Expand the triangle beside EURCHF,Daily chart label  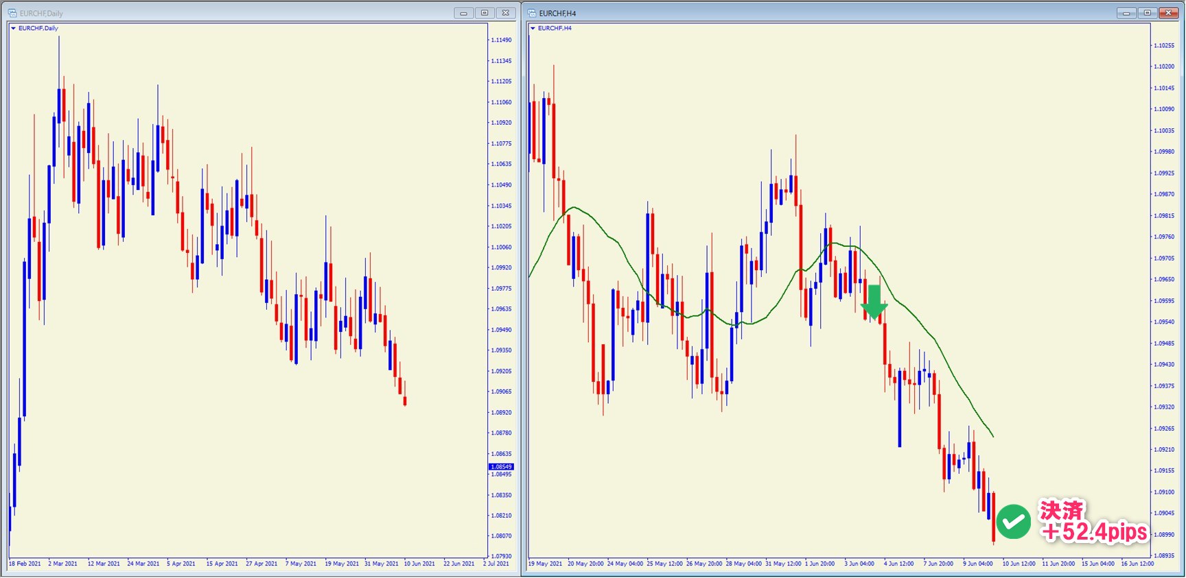(13, 28)
